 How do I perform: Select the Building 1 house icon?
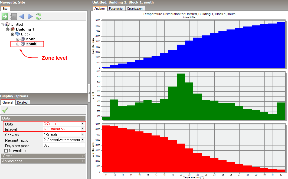12,29
